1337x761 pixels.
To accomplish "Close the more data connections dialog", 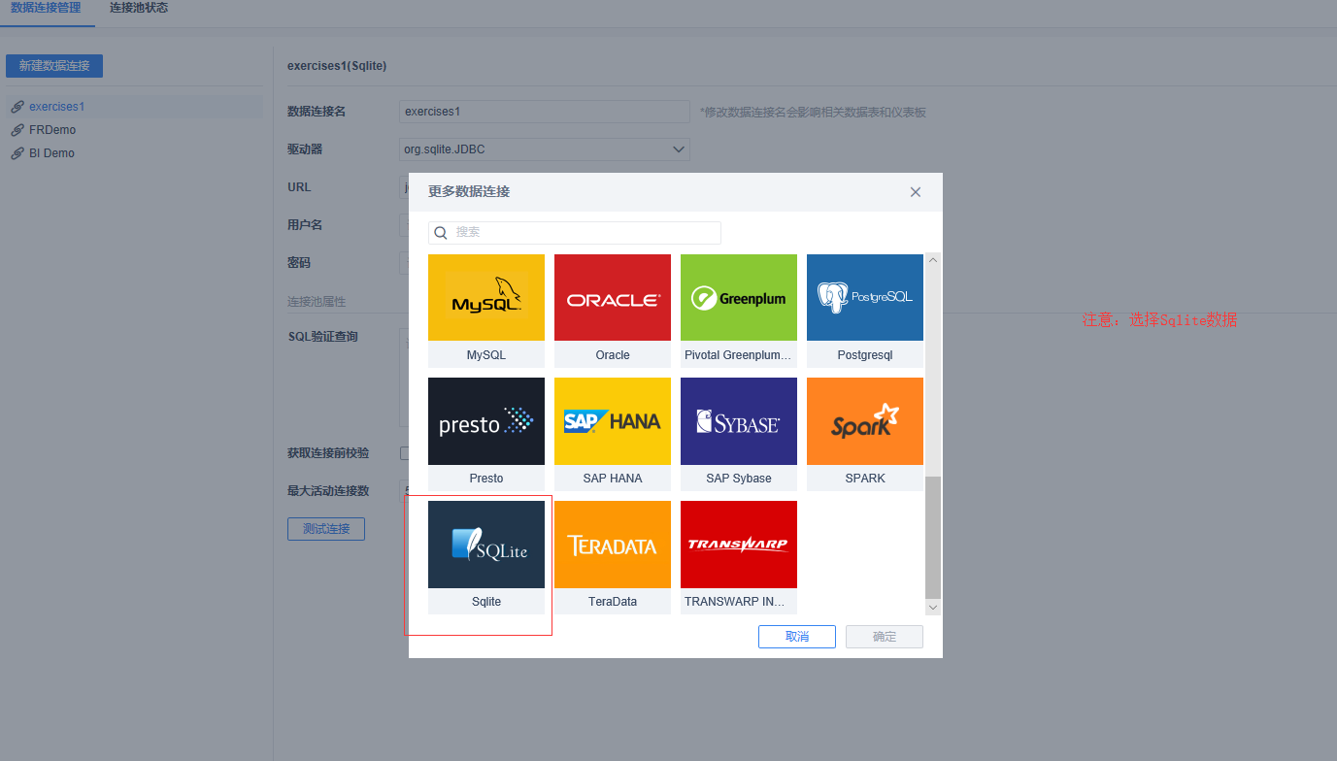I will pos(915,192).
